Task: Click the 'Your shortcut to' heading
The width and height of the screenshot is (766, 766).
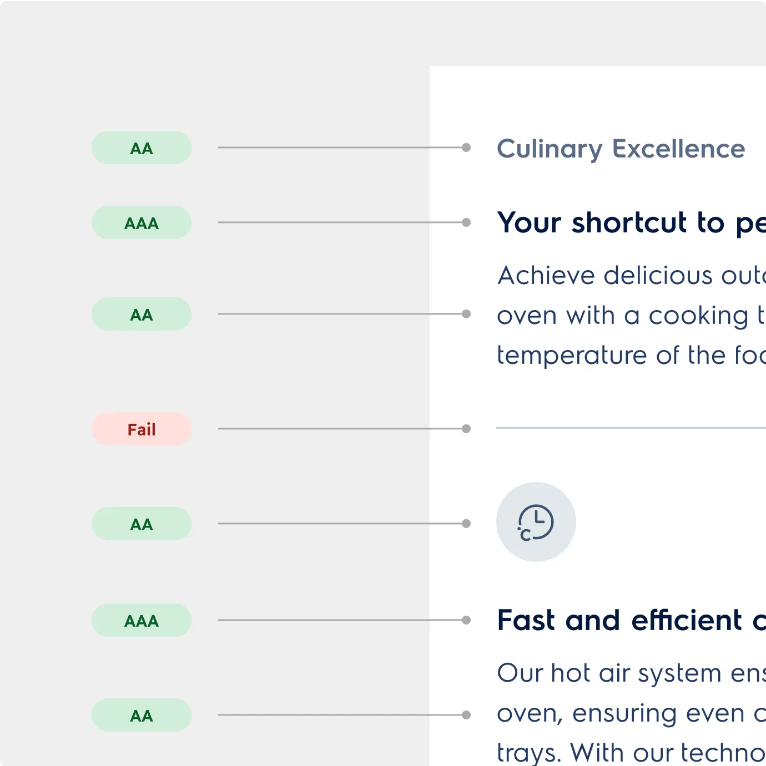Action: click(x=631, y=223)
